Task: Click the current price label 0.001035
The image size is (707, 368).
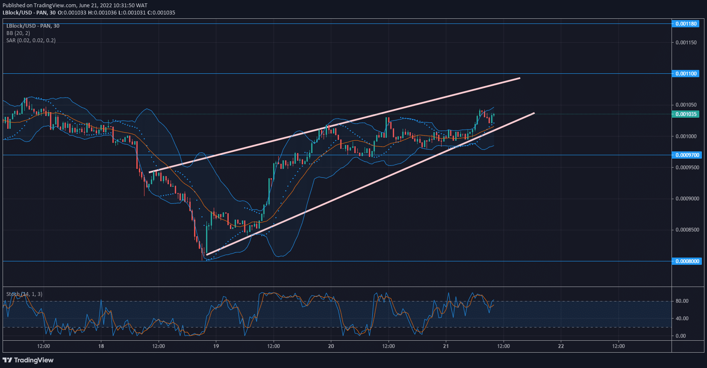Action: [x=686, y=114]
